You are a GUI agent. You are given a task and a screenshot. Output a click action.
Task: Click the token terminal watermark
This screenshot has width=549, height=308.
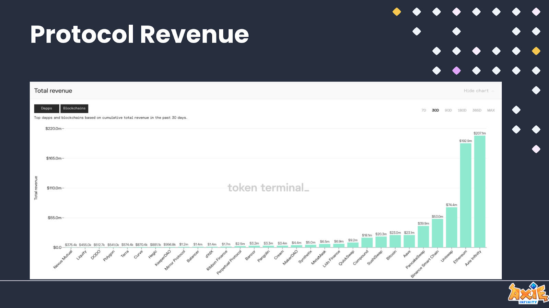coord(268,188)
